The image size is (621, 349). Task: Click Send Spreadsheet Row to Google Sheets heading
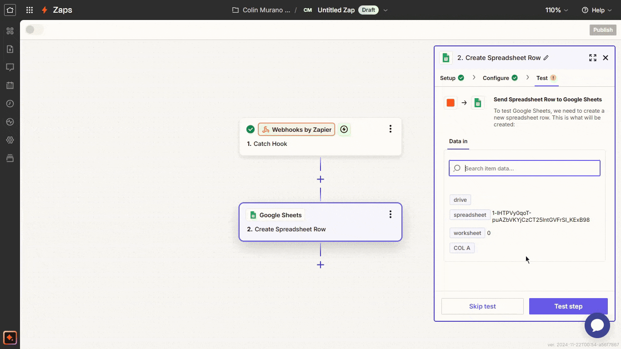(x=547, y=100)
